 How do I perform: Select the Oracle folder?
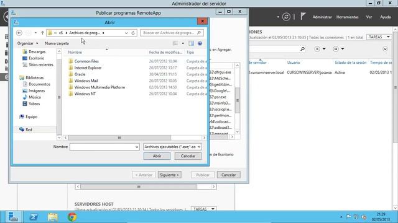pos(80,74)
